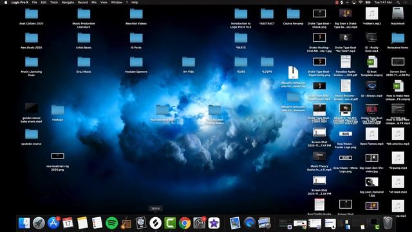Launch Launchpad rocket icon in Dock

click(39, 223)
